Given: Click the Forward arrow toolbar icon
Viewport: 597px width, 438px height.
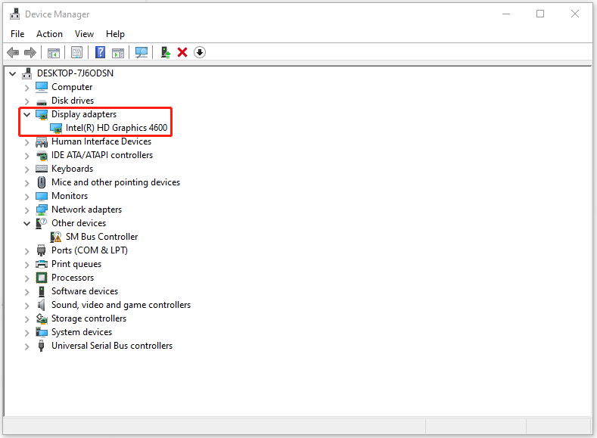Looking at the screenshot, I should (30, 52).
